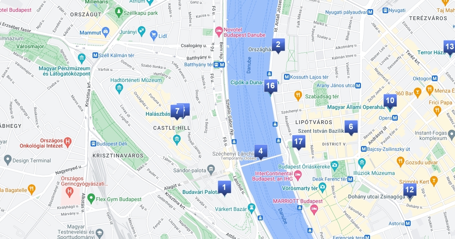
Task: Click the Kossuth Lajos tér metro icon
Action: click(x=287, y=77)
